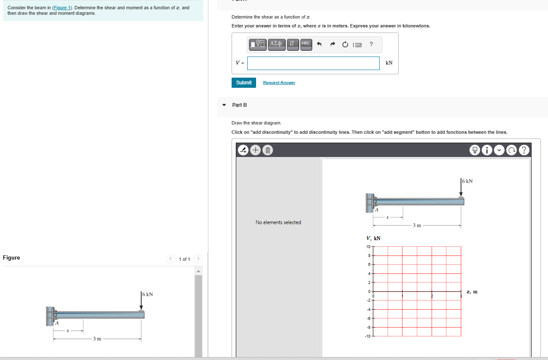548x360 pixels.
Task: Click the Request Answer link
Action: point(279,83)
